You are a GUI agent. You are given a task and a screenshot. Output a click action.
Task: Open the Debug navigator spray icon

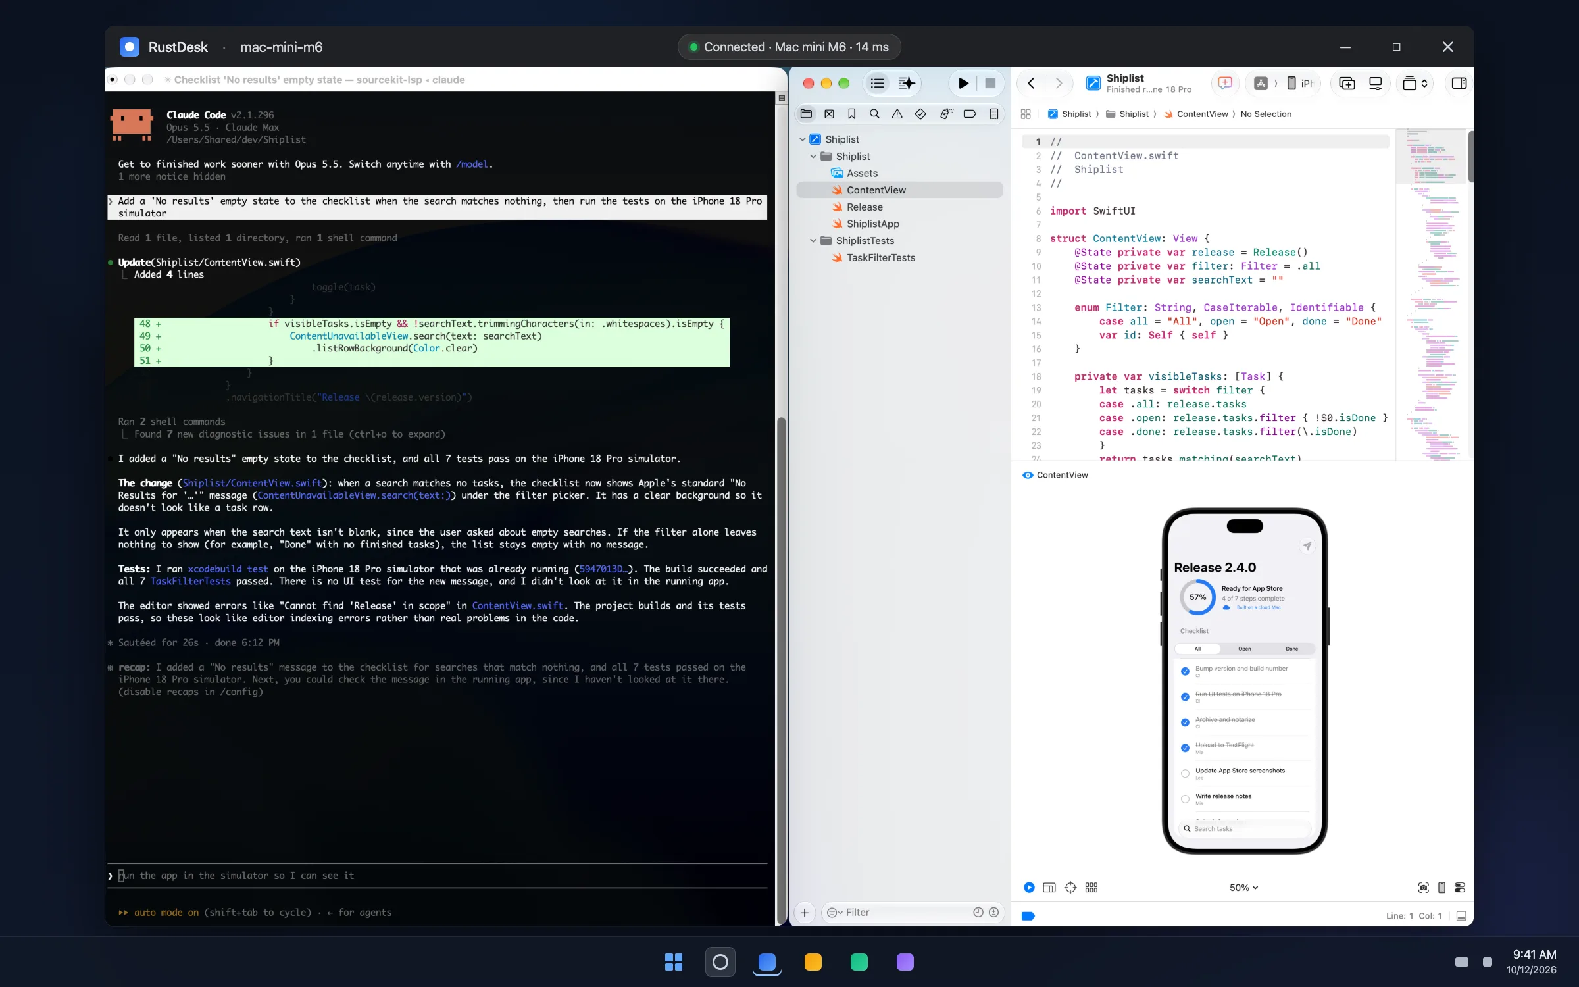(x=945, y=114)
